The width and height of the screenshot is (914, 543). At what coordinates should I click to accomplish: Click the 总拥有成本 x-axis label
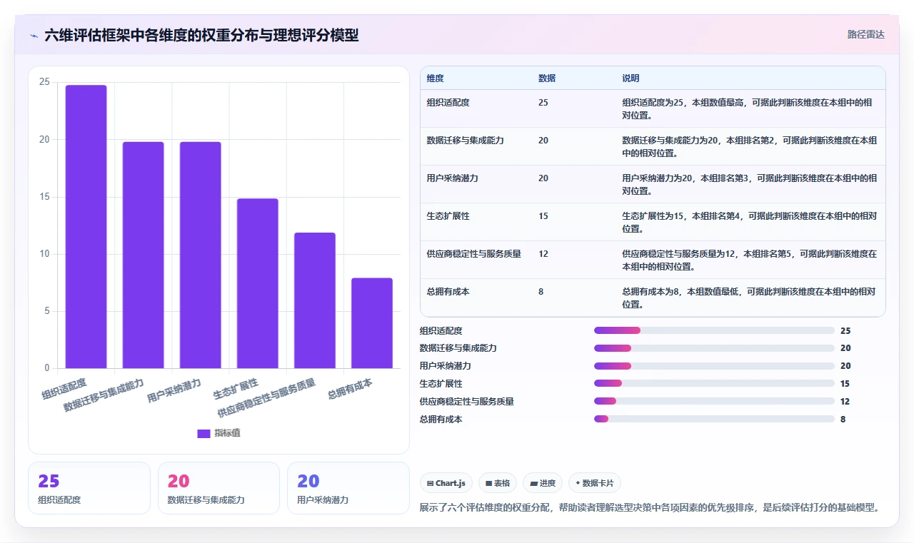pos(350,389)
